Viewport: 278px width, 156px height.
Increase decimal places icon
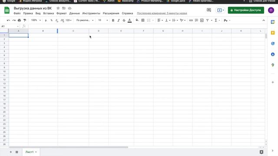(x=62, y=20)
